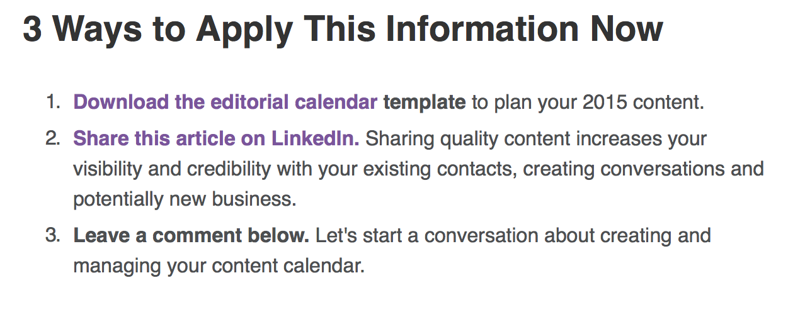Image resolution: width=805 pixels, height=312 pixels.
Task: Click the 3 Ways to Apply heading
Action: [x=343, y=29]
